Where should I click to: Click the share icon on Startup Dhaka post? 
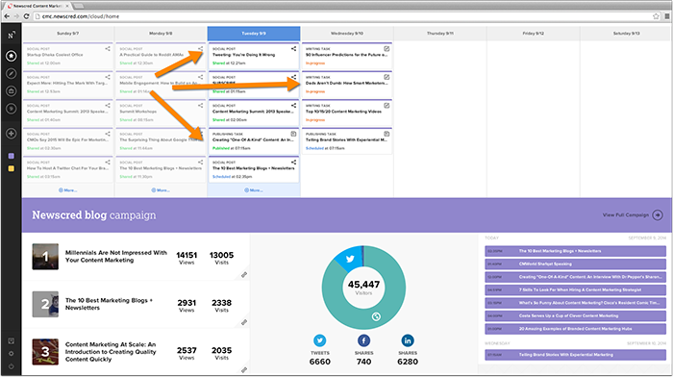coord(108,48)
